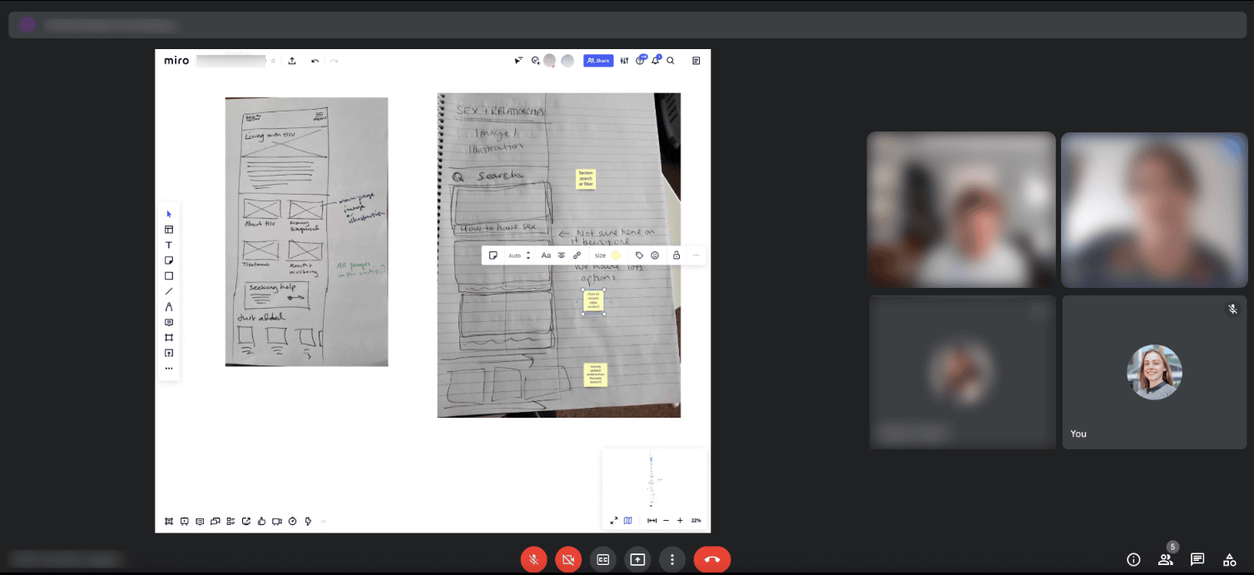
Task: Choose the Frame tool in left toolbar
Action: 169,338
